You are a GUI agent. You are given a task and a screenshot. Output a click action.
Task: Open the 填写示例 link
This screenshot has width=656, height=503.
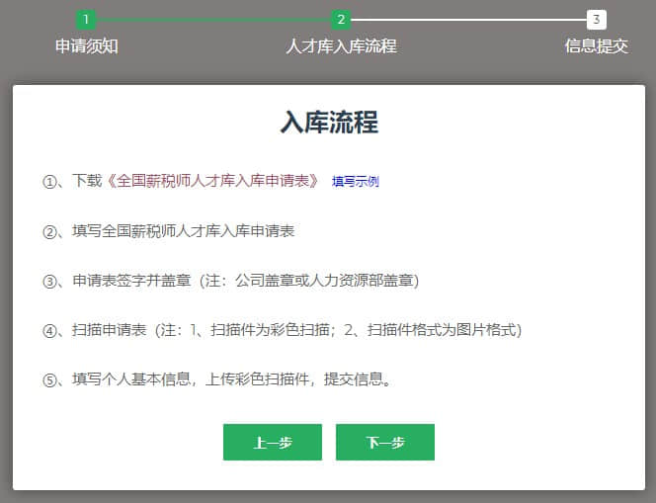pos(356,182)
